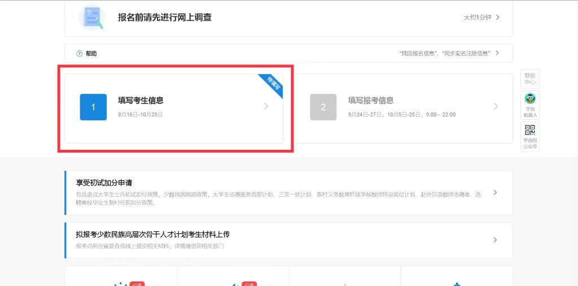Expand the 帮助 row chevron arrow
Screen dimensions: 578x286
[x=497, y=53]
